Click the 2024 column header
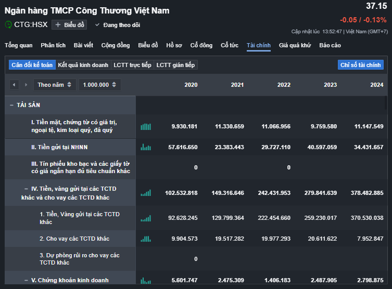 coord(377,85)
